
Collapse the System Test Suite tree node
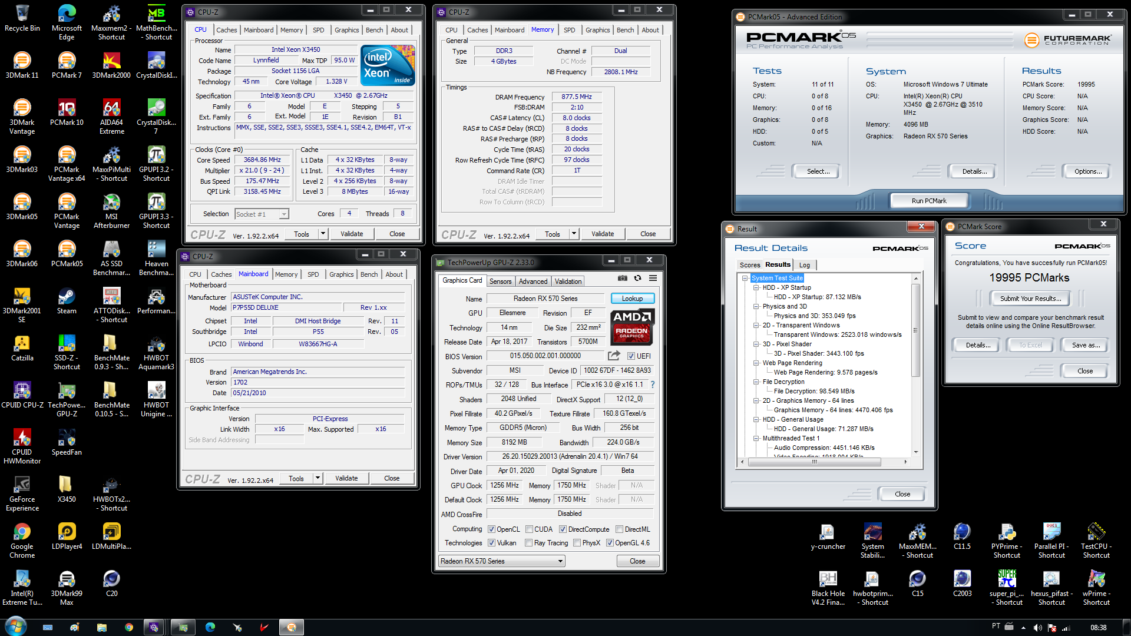point(745,278)
